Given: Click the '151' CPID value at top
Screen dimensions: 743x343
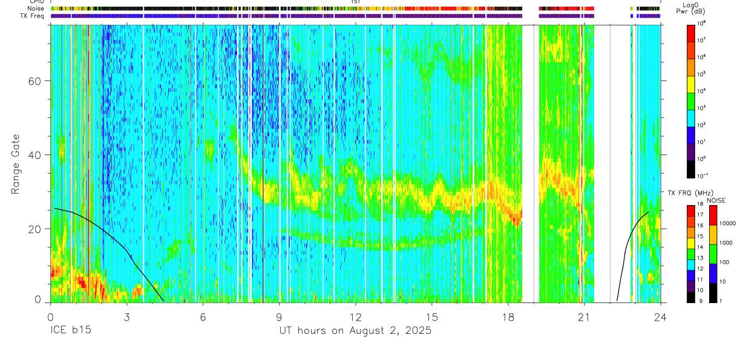Looking at the screenshot, I should pyautogui.click(x=355, y=2).
